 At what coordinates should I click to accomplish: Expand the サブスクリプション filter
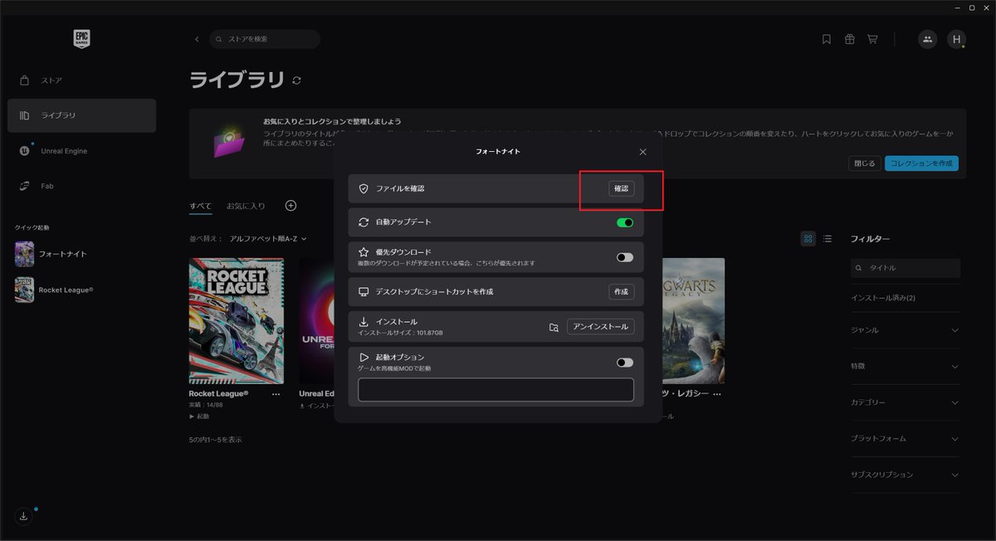point(905,475)
